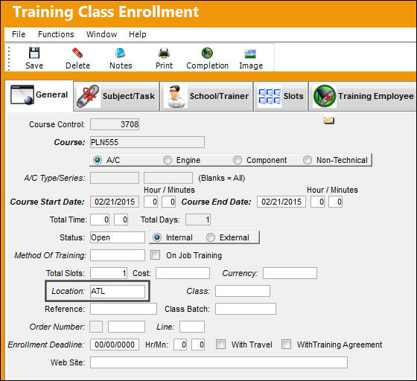
Task: Switch to the Slots tab
Action: pos(281,96)
